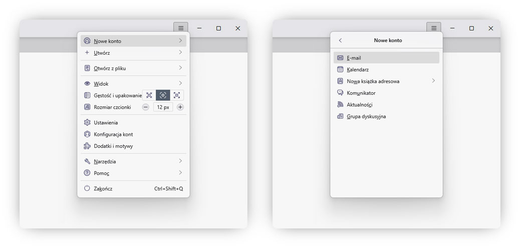Screen dimensions: 520x248
Task: Expand Nowa książka adresowa submenu arrow
Action: (x=433, y=81)
